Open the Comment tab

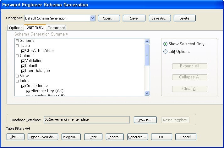pos(56,28)
